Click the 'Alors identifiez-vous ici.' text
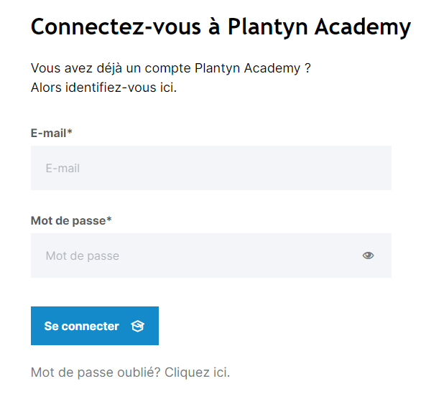This screenshot has width=421, height=399. coord(104,88)
